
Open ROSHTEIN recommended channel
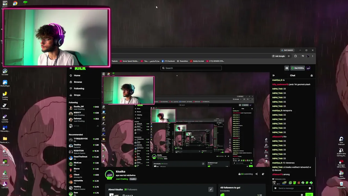(x=84, y=152)
